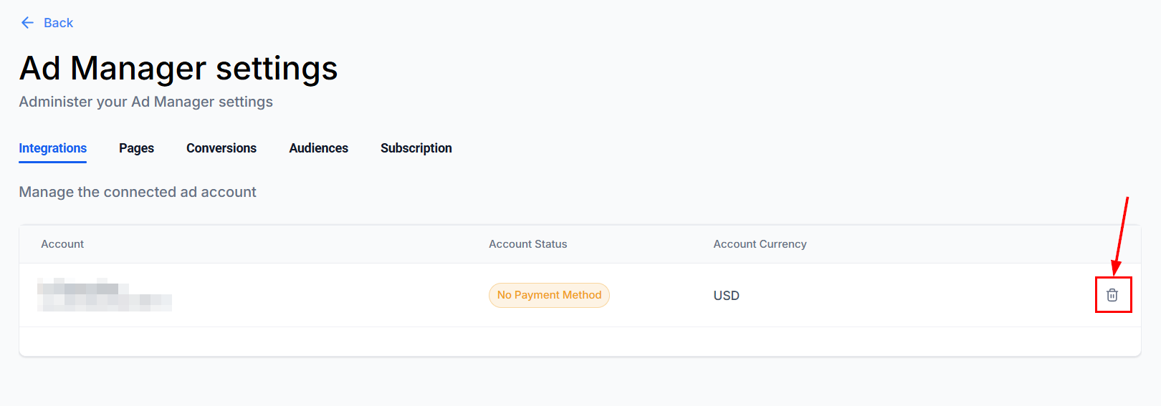Viewport: 1161px width, 406px height.
Task: Click the Account column header
Action: (x=62, y=244)
